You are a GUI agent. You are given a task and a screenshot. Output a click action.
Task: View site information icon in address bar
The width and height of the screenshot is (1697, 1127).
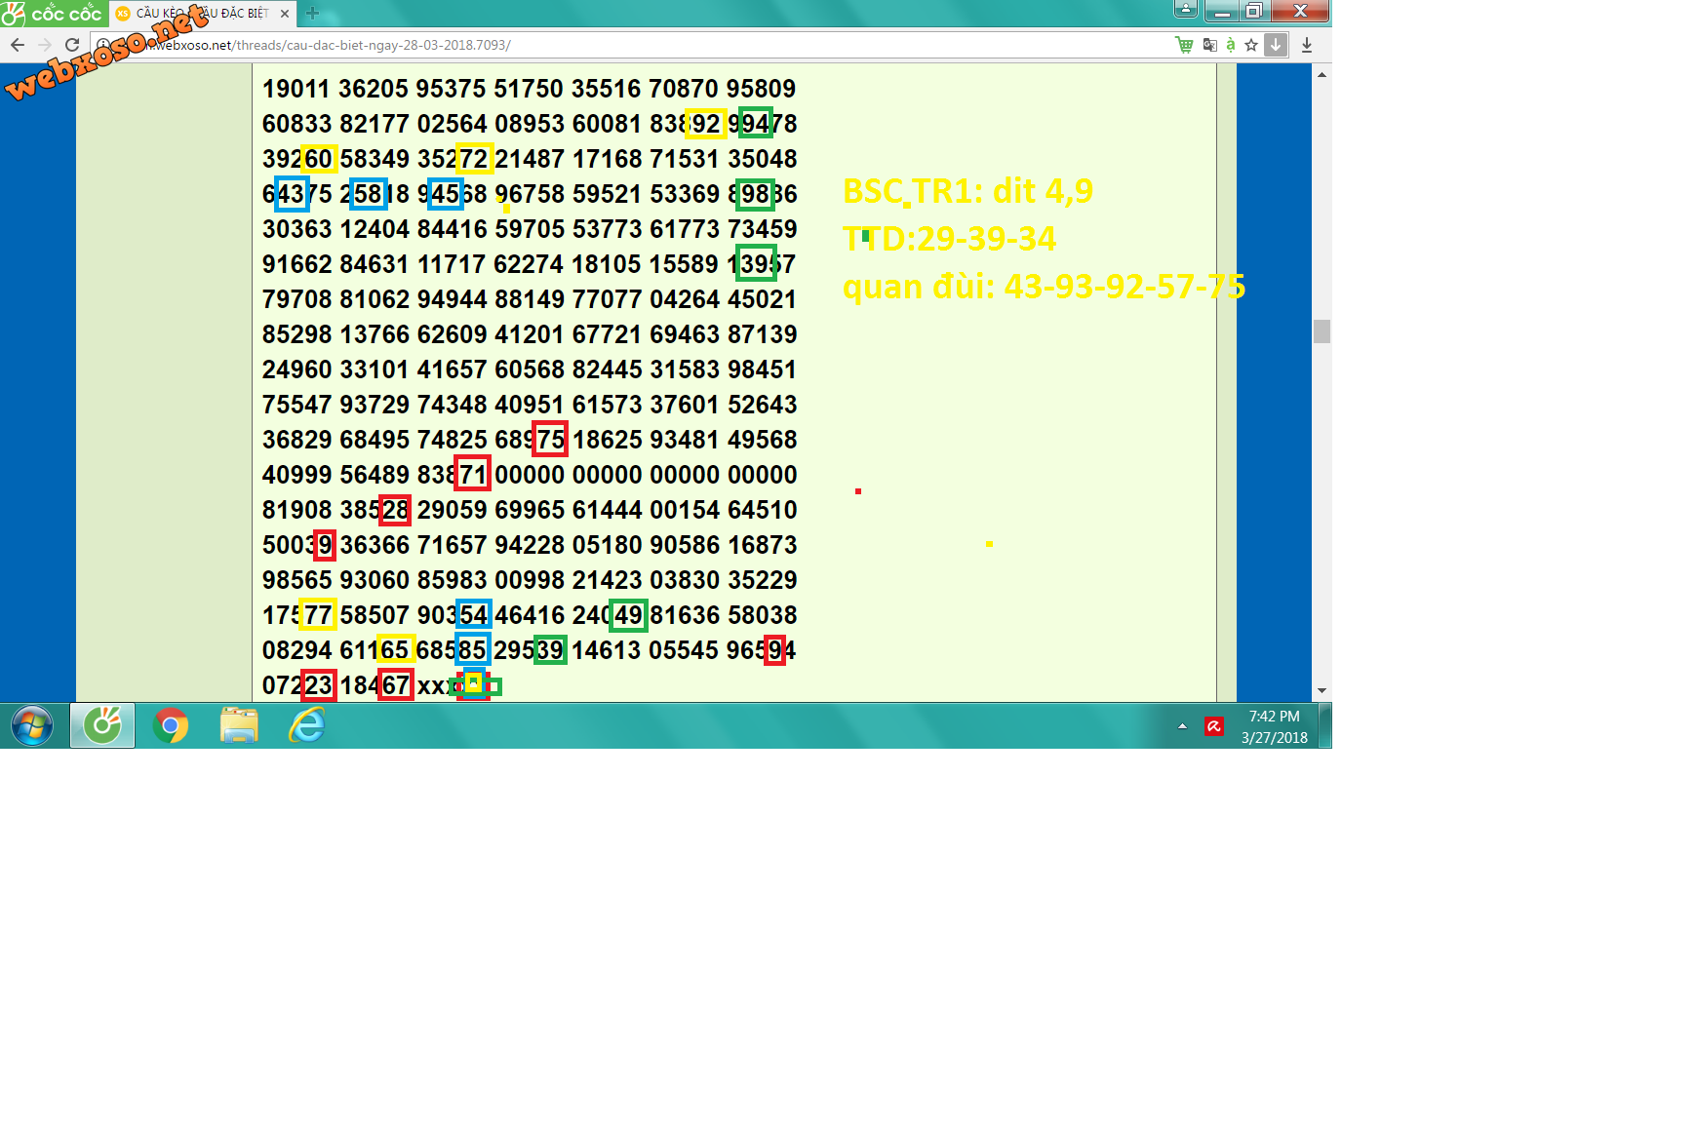[x=103, y=45]
